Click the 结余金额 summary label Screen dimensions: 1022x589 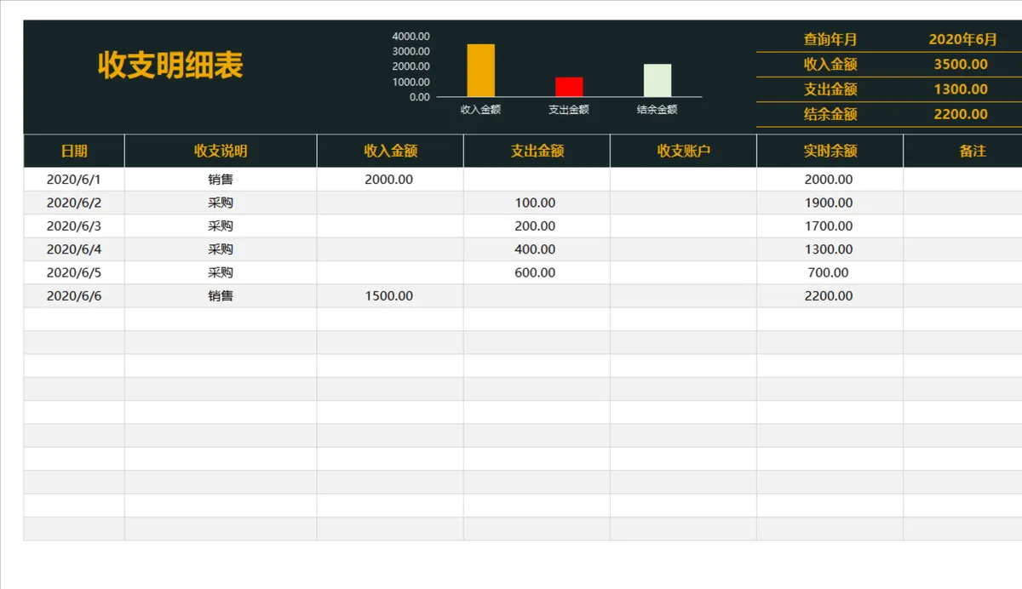pos(830,114)
